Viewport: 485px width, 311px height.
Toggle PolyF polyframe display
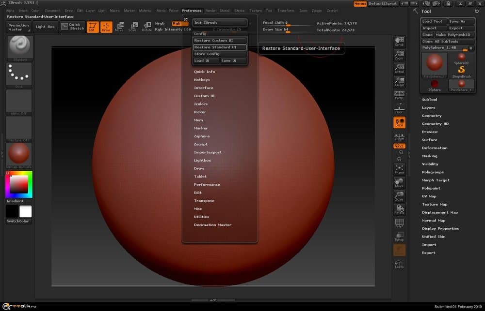[399, 223]
